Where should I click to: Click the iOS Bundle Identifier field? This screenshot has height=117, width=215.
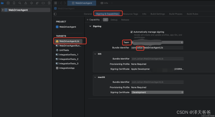click(157, 59)
